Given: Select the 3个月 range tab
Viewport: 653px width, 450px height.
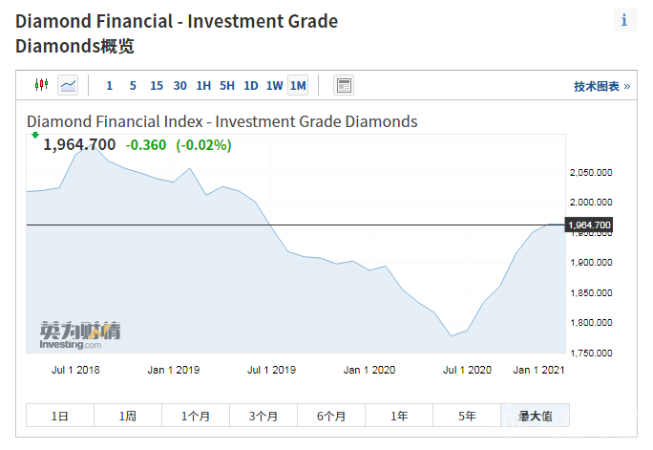Looking at the screenshot, I should click(263, 416).
